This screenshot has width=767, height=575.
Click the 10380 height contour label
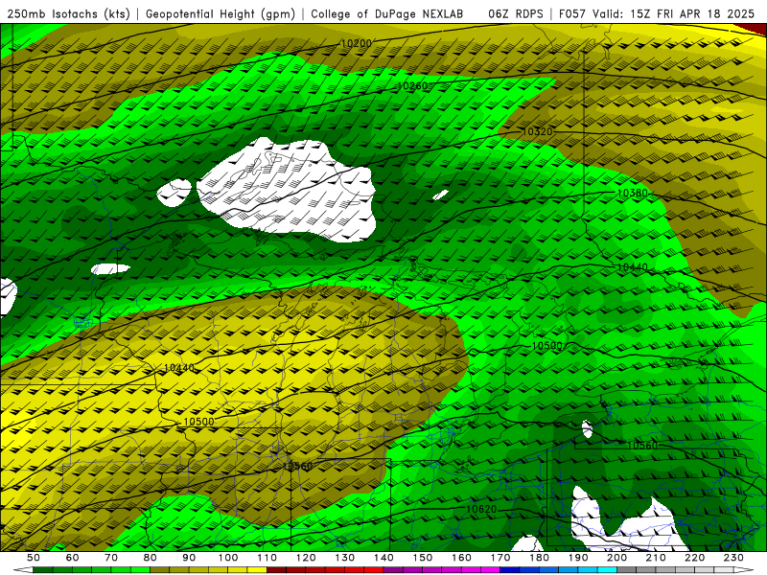tap(633, 194)
